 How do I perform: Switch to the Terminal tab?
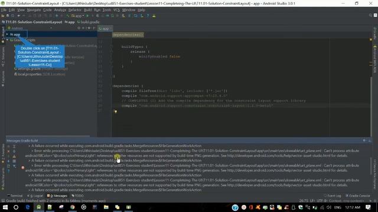click(x=15, y=196)
